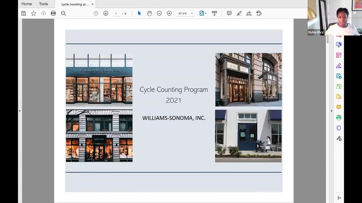Open the Protect shield tool in sidebar
The width and height of the screenshot is (362, 203).
pos(339,128)
